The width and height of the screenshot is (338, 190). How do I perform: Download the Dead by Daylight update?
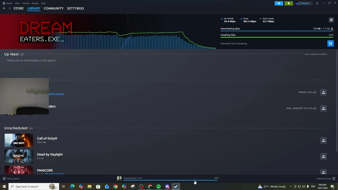(x=323, y=156)
